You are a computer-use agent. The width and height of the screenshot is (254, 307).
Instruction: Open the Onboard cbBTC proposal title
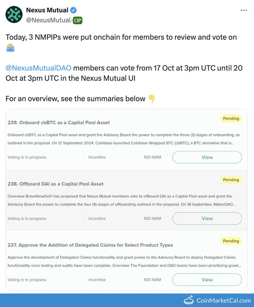tap(59, 122)
